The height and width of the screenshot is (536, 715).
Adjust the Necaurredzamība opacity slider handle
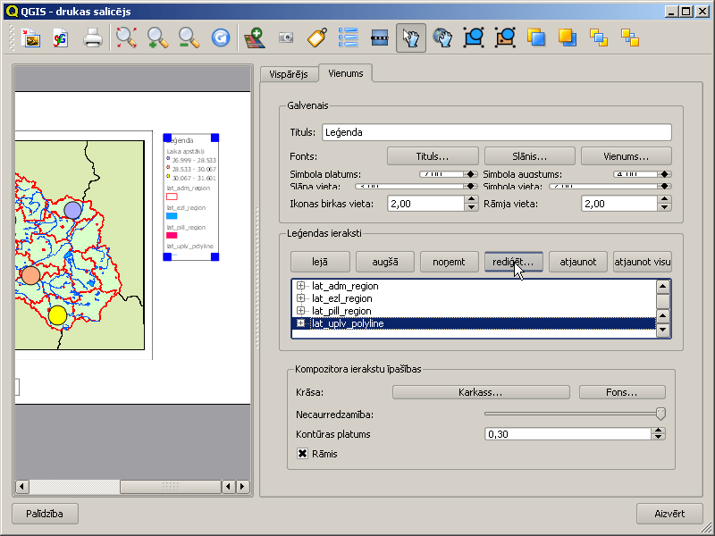tap(660, 414)
